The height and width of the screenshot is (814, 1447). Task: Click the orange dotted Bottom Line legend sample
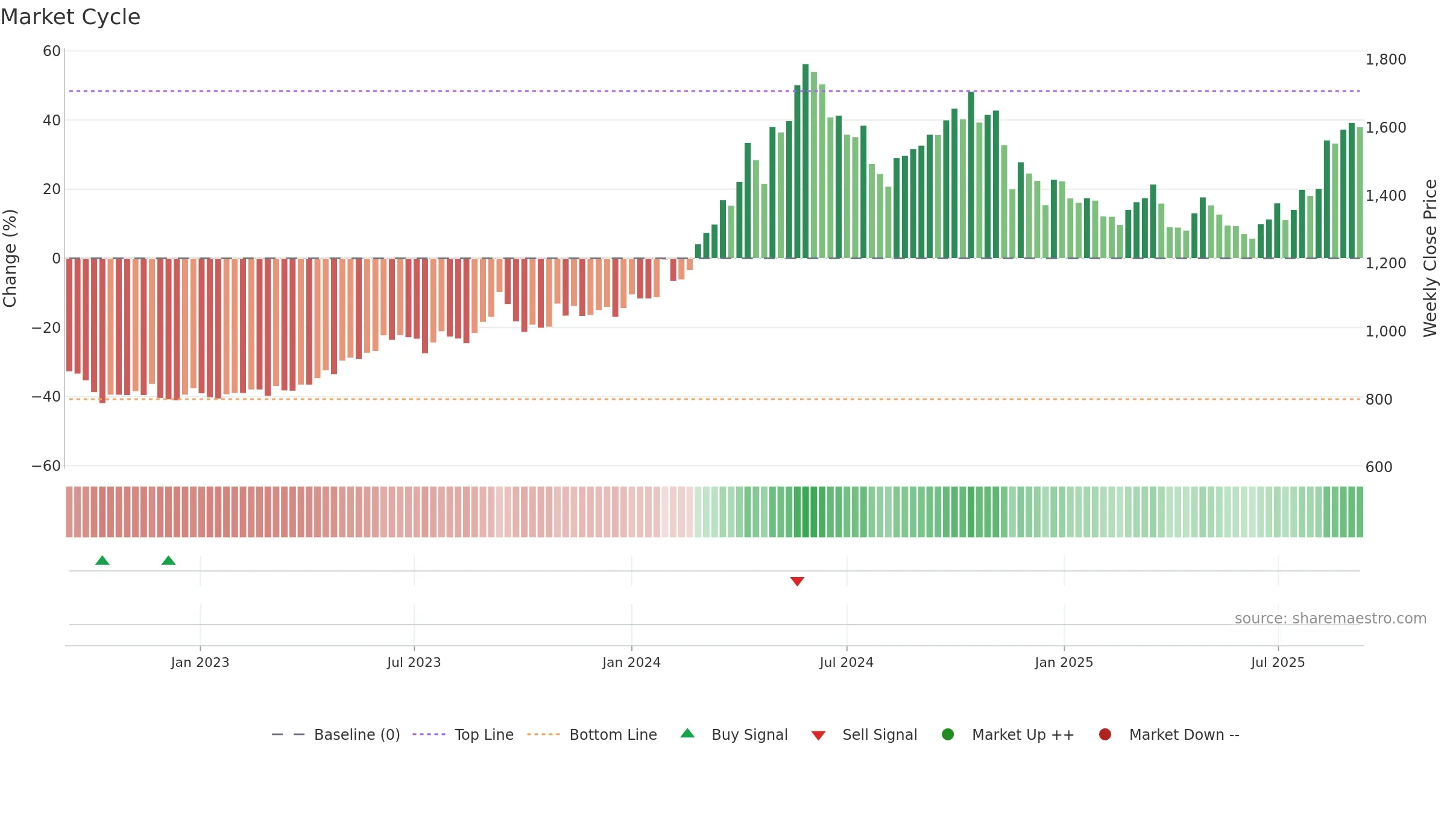tap(543, 734)
